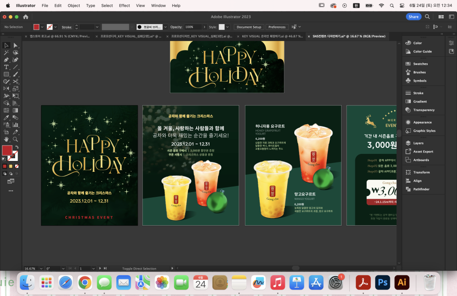Image resolution: width=457 pixels, height=296 pixels.
Task: Select the Artboard tool
Action: [x=6, y=132]
